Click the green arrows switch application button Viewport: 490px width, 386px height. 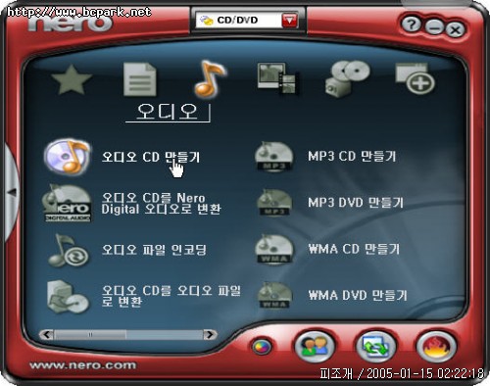pos(375,346)
